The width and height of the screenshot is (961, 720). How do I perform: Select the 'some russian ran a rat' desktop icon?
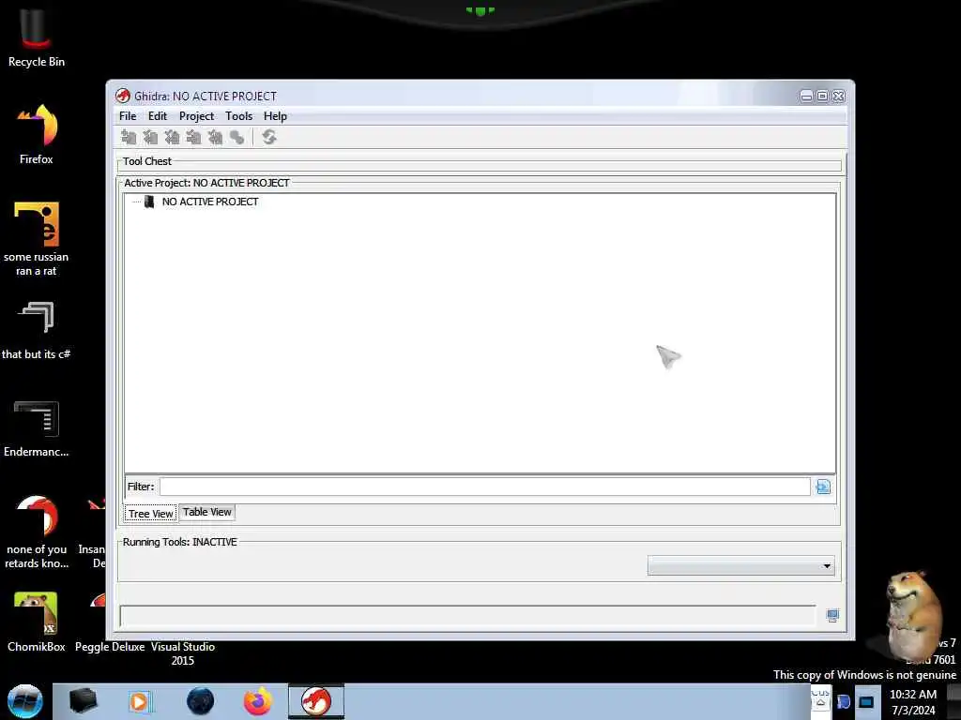point(37,239)
